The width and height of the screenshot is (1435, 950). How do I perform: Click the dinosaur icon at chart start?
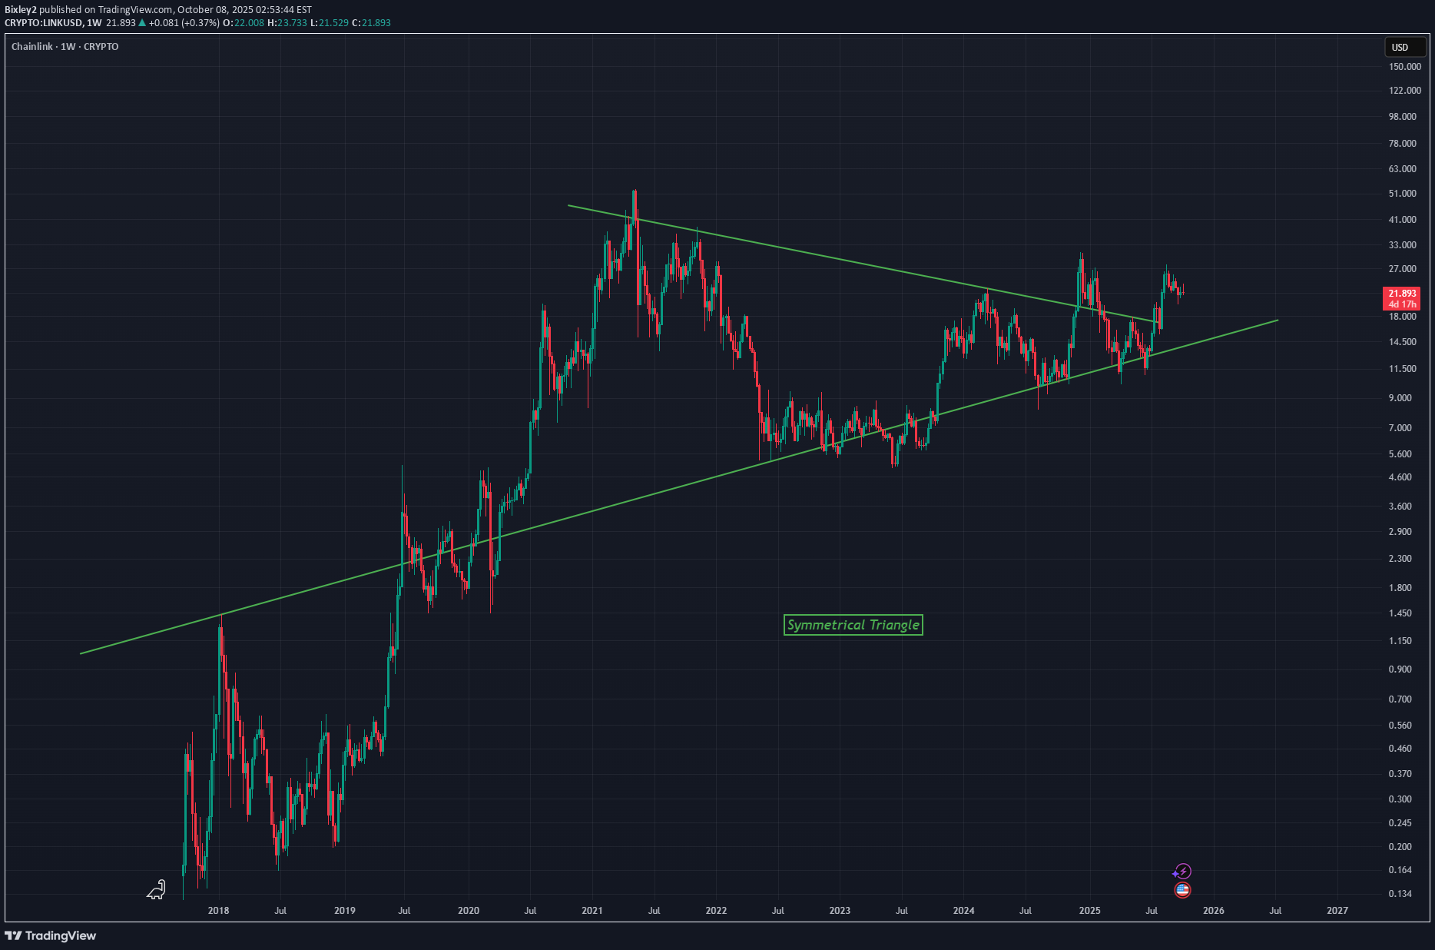tap(157, 889)
